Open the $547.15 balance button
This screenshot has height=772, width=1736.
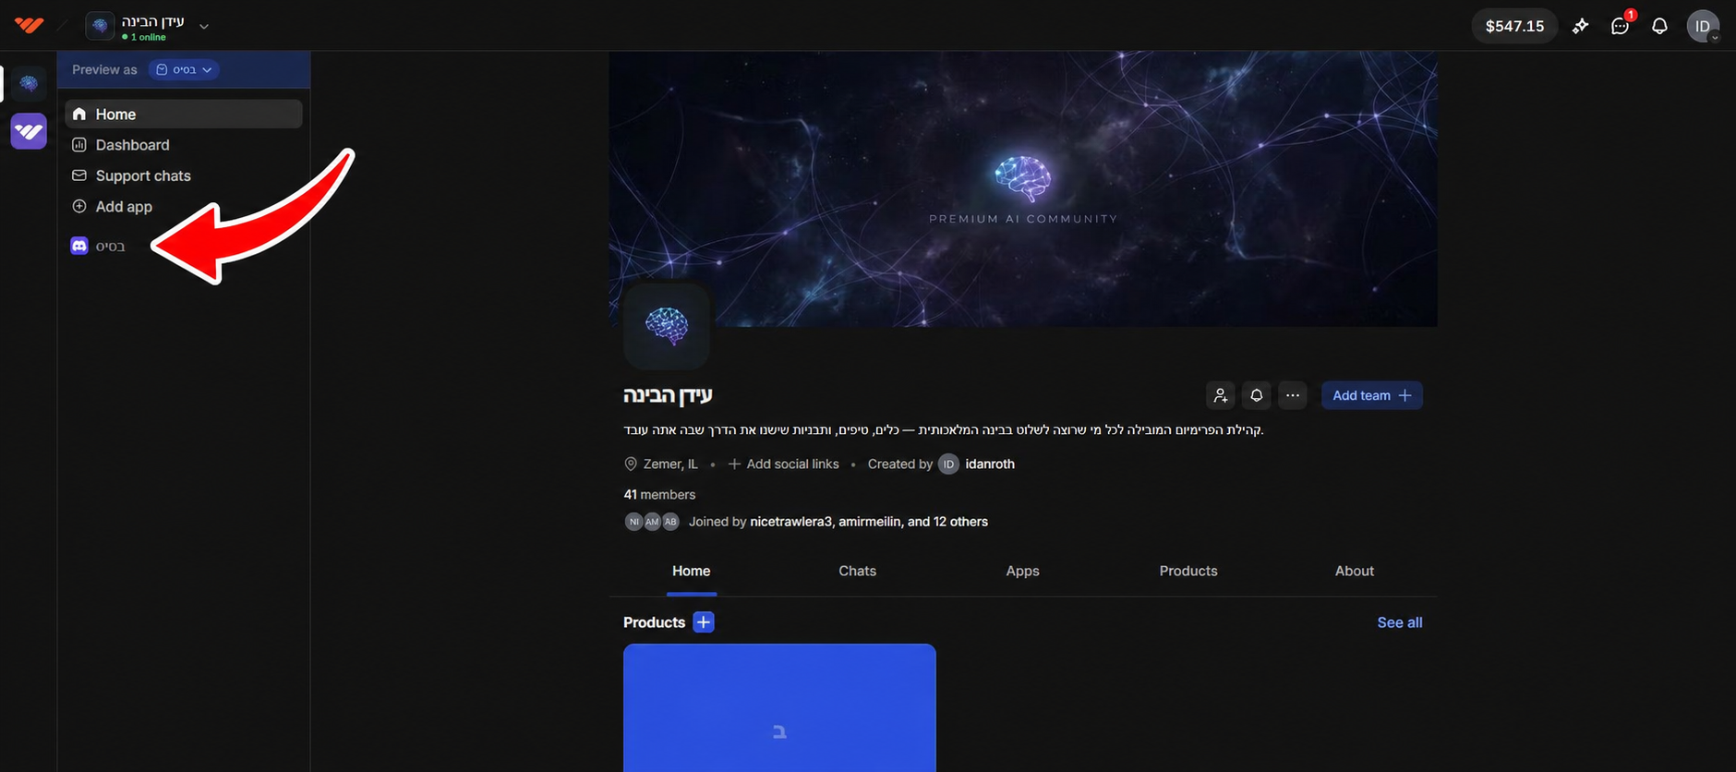[1514, 26]
